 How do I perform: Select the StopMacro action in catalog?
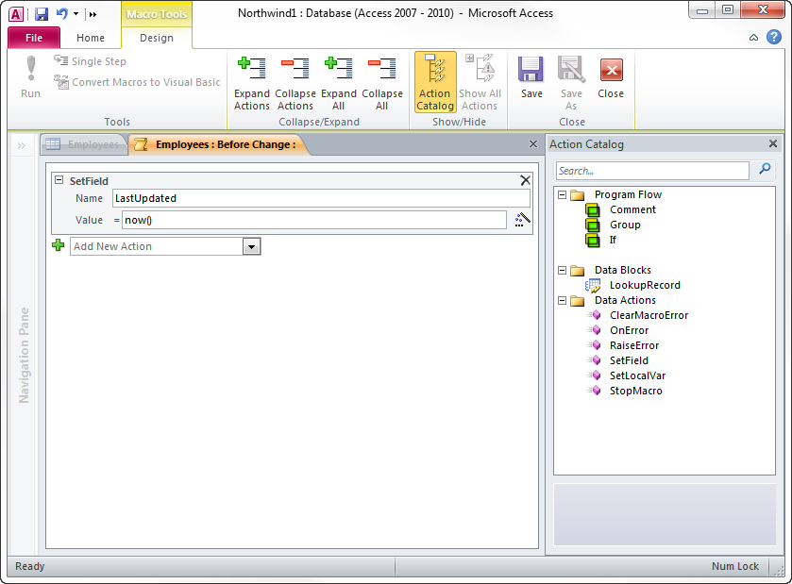click(635, 392)
